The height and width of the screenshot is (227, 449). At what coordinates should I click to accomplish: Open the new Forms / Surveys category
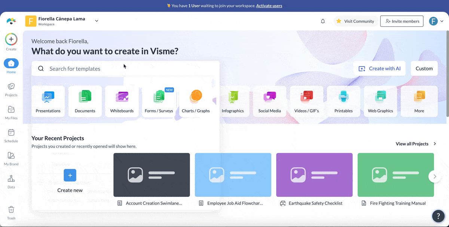[x=158, y=101]
